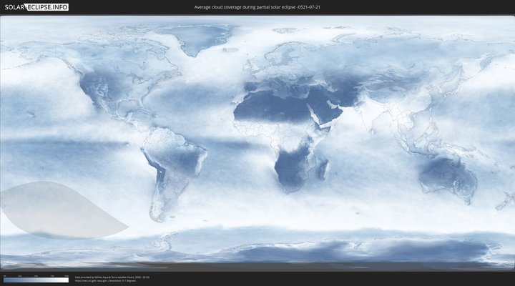Click the 100% end of legend scale
The height and width of the screenshot is (286, 515).
click(x=67, y=280)
